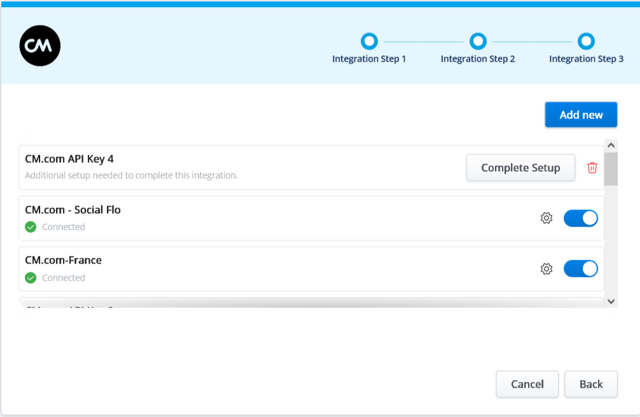Open settings gear for CM.com-France
Image resolution: width=640 pixels, height=417 pixels.
(x=546, y=269)
